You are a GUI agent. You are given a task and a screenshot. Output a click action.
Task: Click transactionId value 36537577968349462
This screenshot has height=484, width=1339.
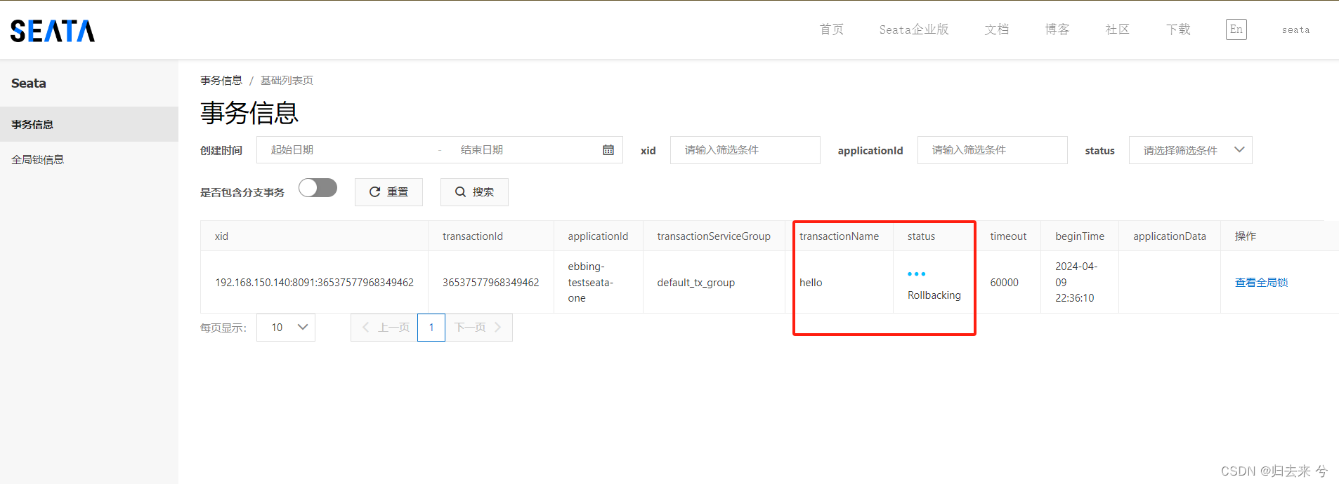tap(490, 283)
